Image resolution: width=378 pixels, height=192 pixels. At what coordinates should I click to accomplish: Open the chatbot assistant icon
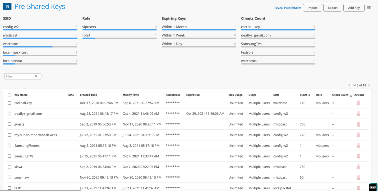[373, 187]
